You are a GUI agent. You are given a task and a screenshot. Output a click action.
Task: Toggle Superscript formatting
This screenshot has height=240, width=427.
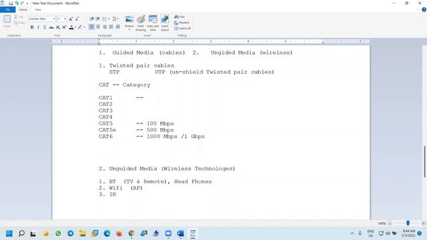point(64,27)
